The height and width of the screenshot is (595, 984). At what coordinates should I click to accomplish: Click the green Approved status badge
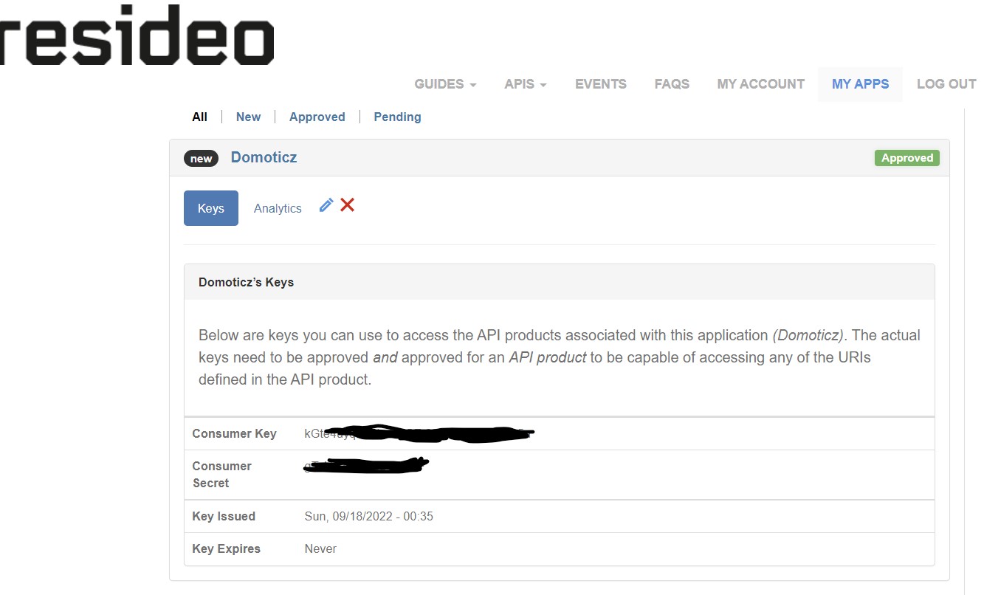(x=907, y=158)
